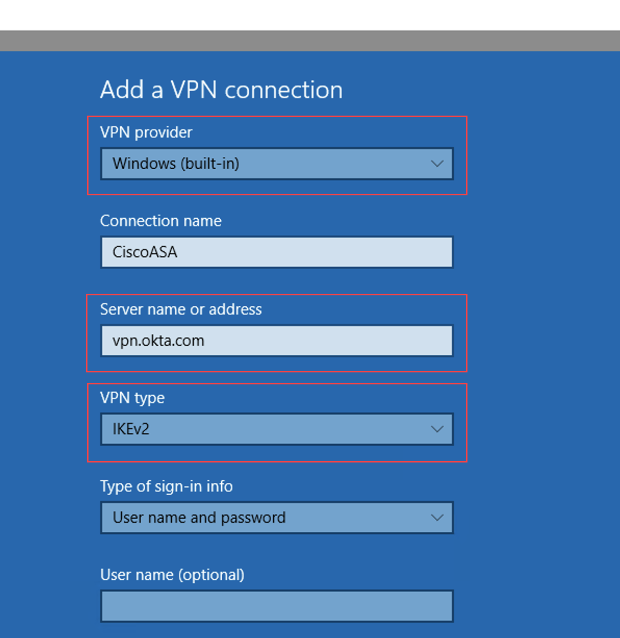Click the empty User name (optional) field

coord(277,606)
